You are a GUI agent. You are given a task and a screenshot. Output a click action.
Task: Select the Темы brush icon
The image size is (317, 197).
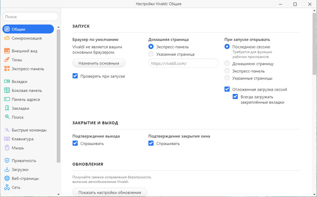(7, 60)
